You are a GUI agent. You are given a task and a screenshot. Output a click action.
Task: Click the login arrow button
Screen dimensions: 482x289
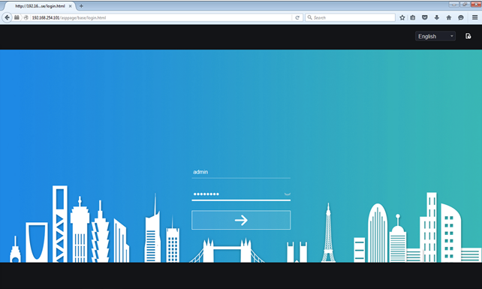tap(241, 220)
